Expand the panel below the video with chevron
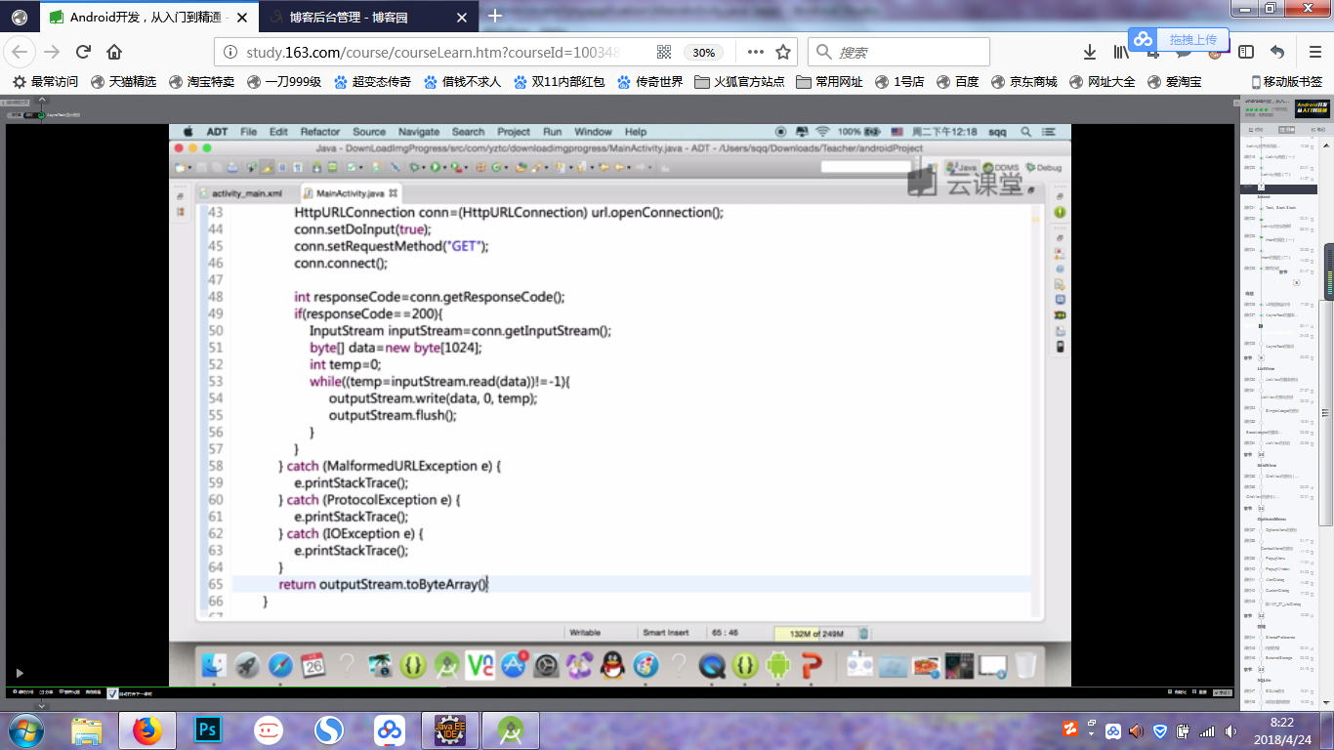1334x750 pixels. (x=41, y=704)
